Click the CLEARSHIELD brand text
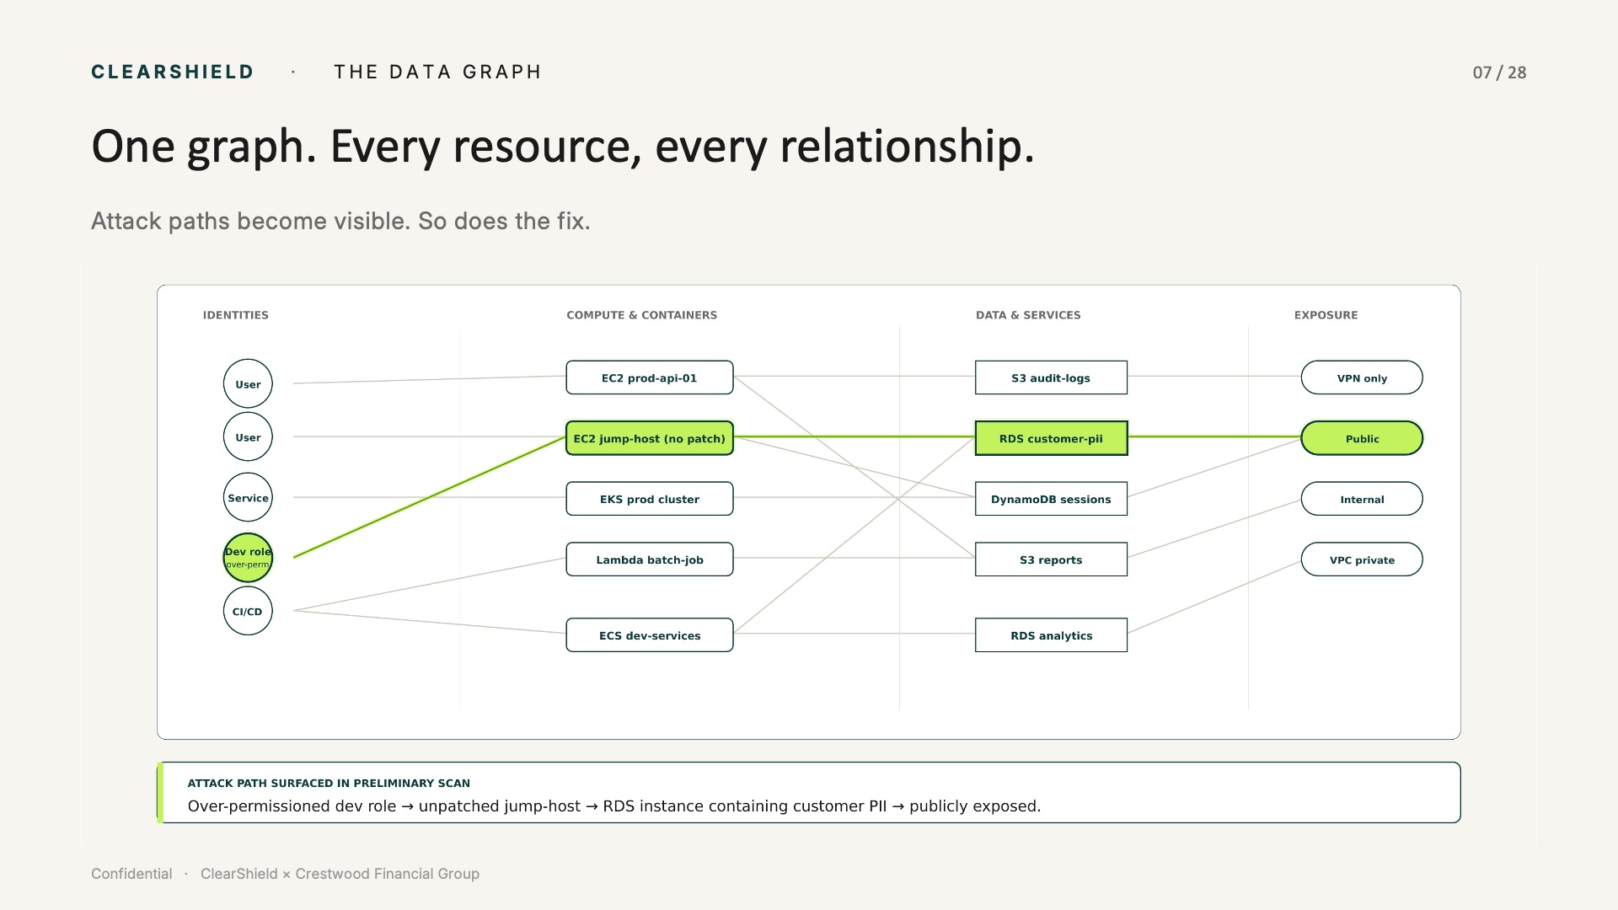 tap(172, 72)
